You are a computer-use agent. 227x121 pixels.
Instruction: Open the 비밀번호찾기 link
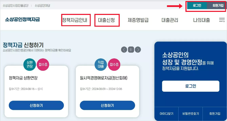tap(191, 114)
